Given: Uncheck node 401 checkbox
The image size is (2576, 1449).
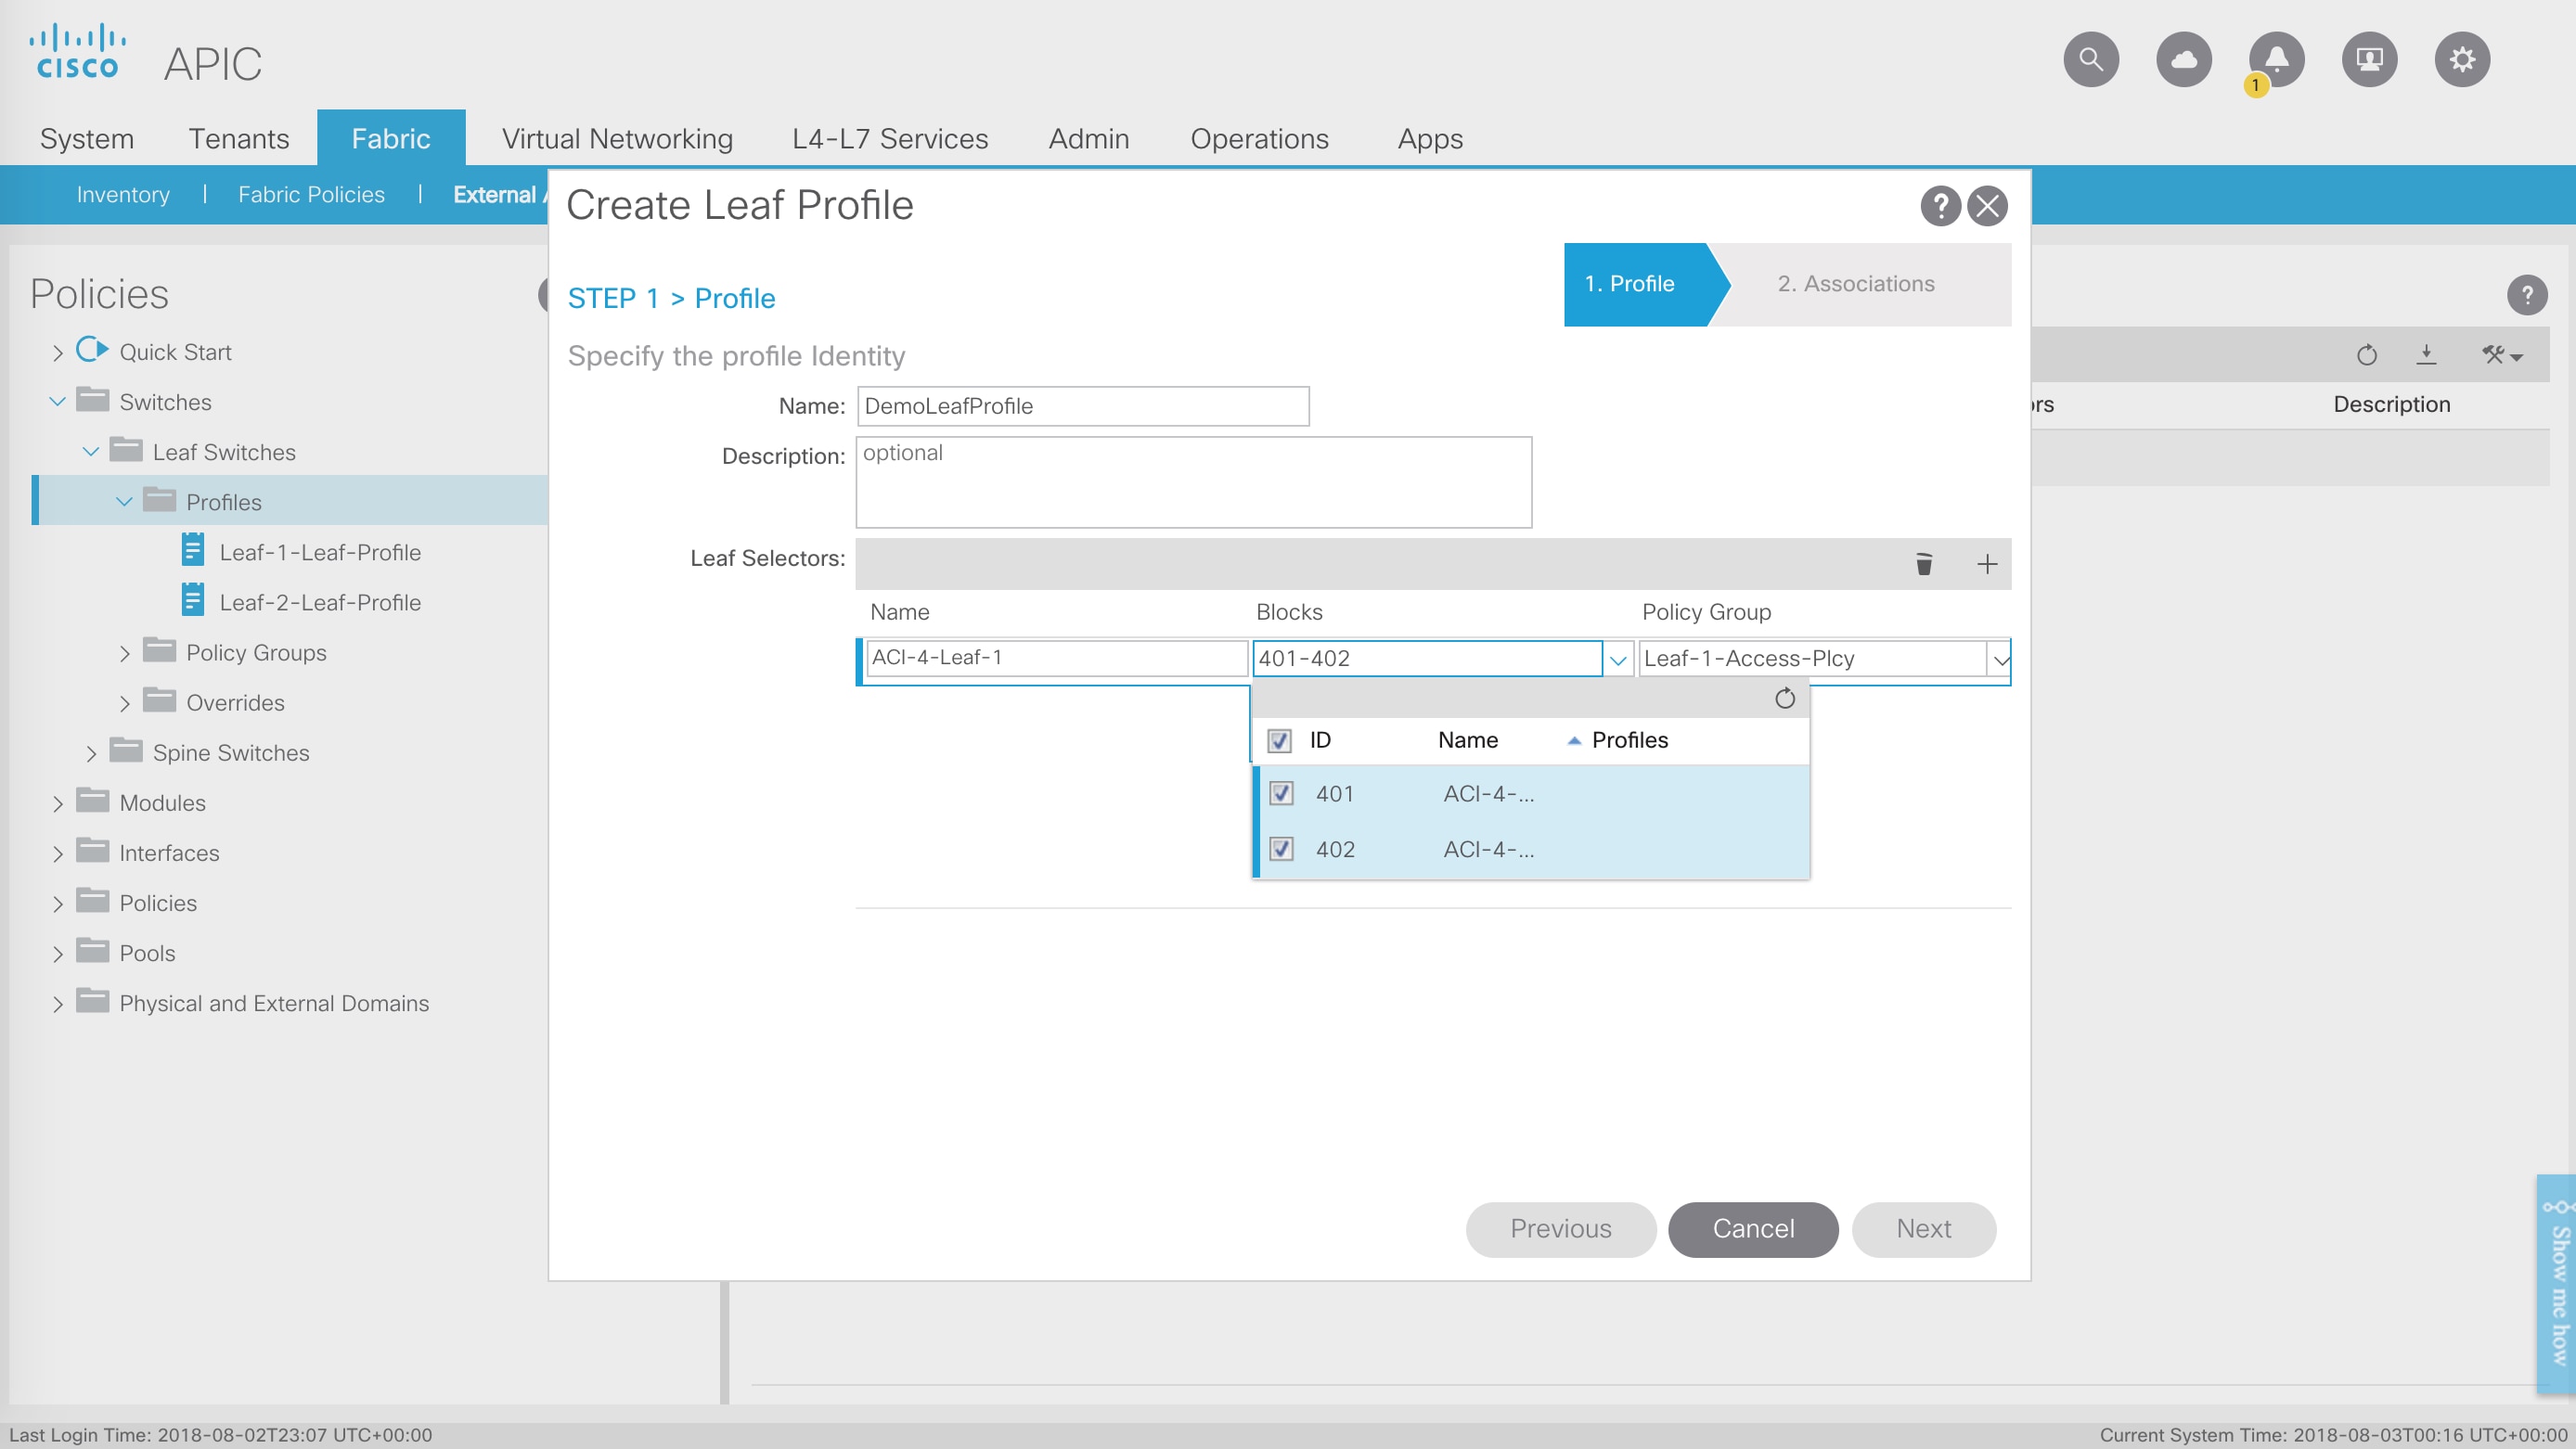Looking at the screenshot, I should (1281, 793).
